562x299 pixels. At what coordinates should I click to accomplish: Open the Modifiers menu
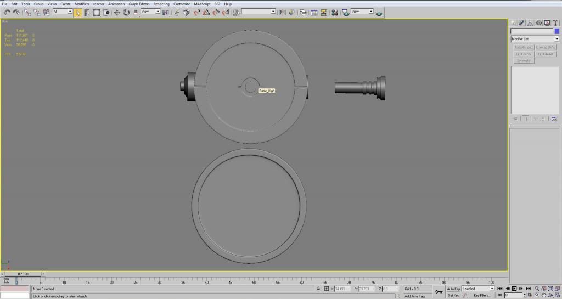click(82, 4)
